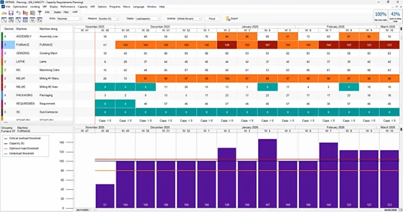Image resolution: width=403 pixels, height=212 pixels.
Task: Click the funnel filter icon
Action: (39, 13)
